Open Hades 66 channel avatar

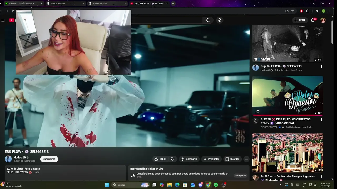coord(8,159)
